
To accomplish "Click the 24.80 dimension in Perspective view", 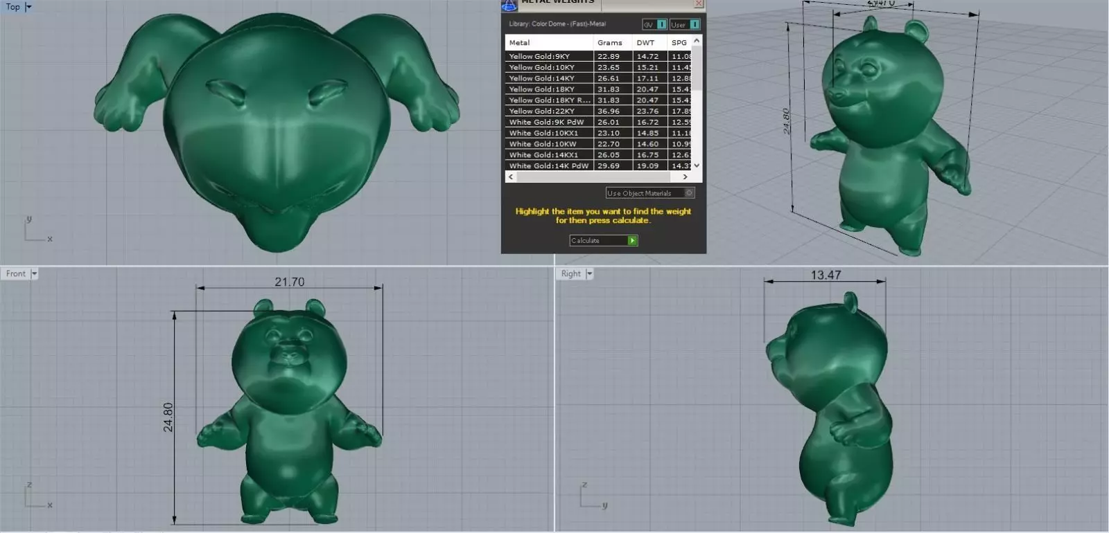I will (x=786, y=121).
